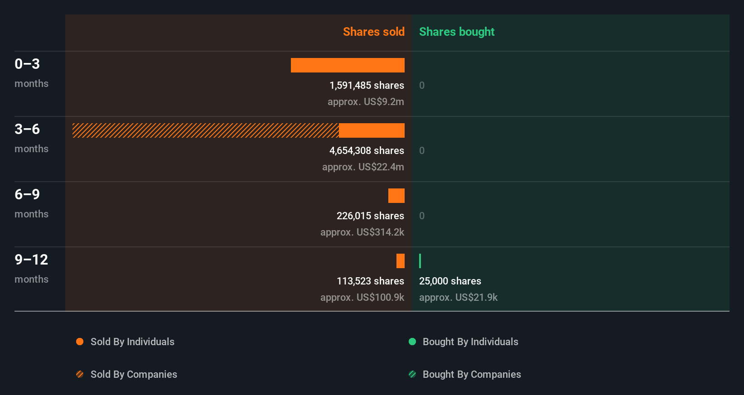Click the green 9–12 months bought bar
Image resolution: width=744 pixels, height=395 pixels.
pyautogui.click(x=420, y=261)
